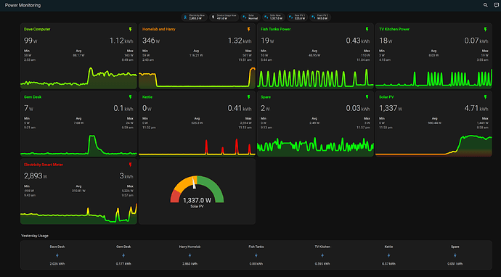Screen dimensions: 501x277
Task: Click the Dave Computer lightning bolt icon
Action: click(131, 29)
